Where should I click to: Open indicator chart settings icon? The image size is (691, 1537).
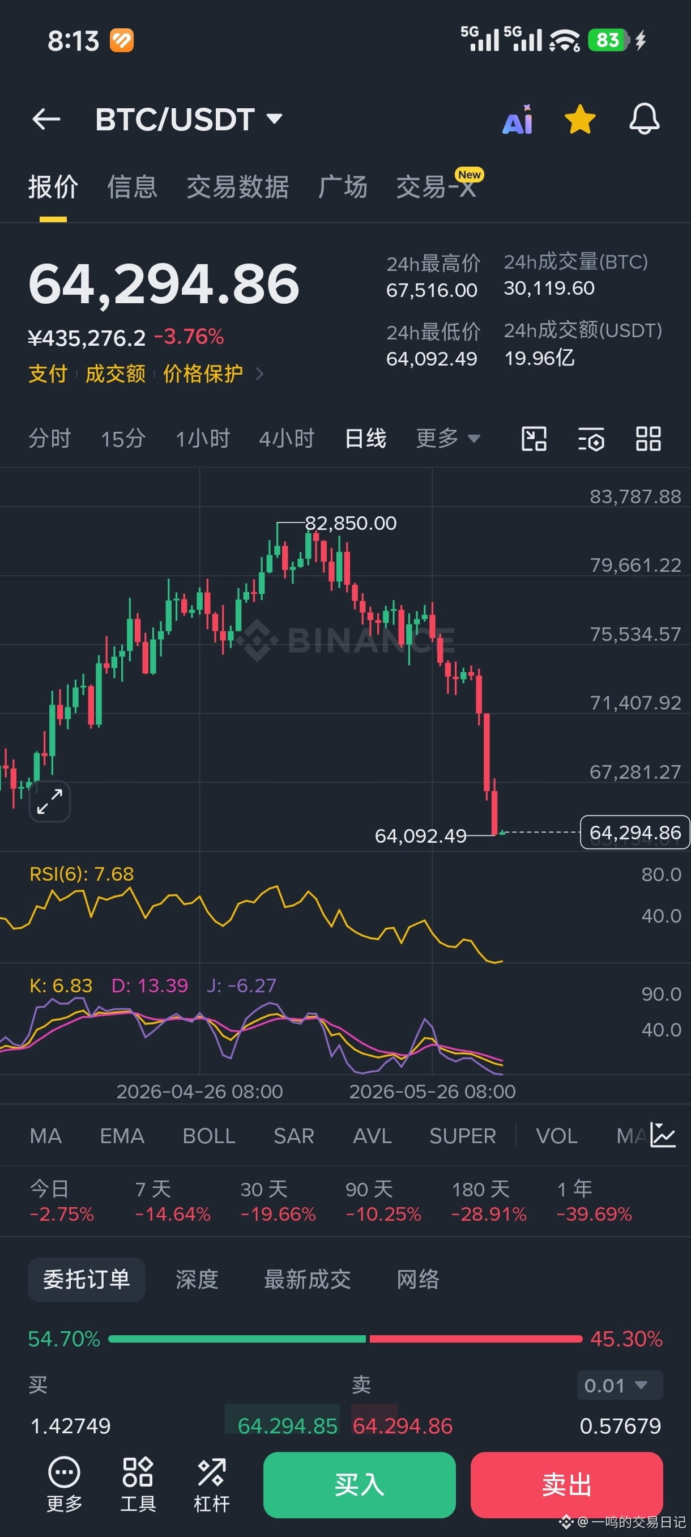click(662, 1135)
